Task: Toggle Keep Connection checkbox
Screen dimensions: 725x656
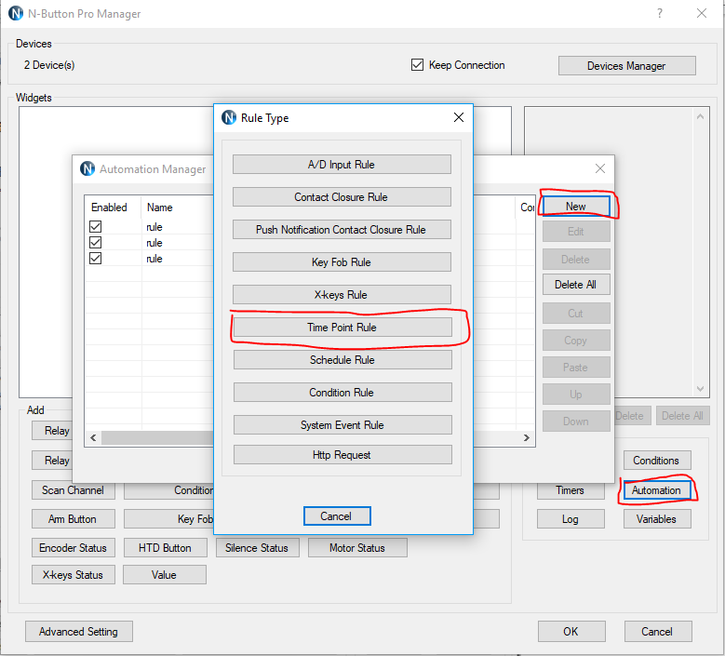Action: click(x=417, y=65)
